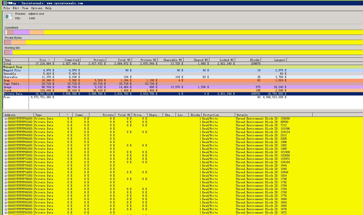This screenshot has height=215, width=363.
Task: Select address 000007FFFFF84000 in list
Action: click(x=20, y=189)
